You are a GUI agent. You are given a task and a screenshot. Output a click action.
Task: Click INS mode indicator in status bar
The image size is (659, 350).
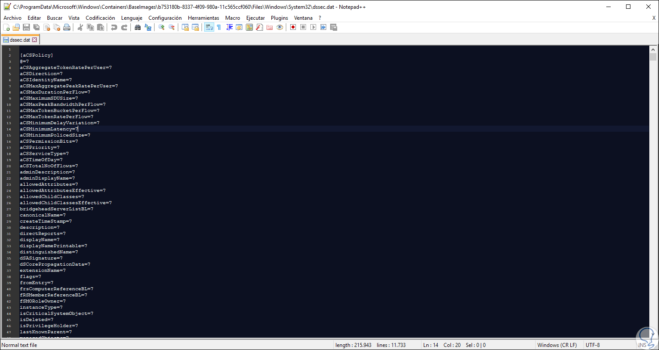click(x=642, y=345)
